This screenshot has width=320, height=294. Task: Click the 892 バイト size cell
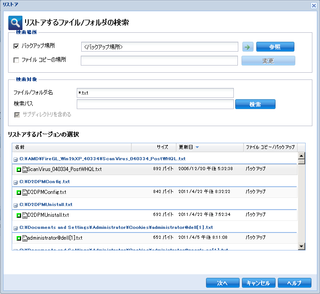coord(163,169)
